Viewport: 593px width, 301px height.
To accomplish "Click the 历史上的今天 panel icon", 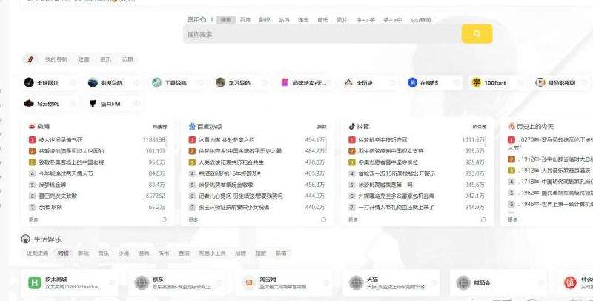I will (511, 126).
